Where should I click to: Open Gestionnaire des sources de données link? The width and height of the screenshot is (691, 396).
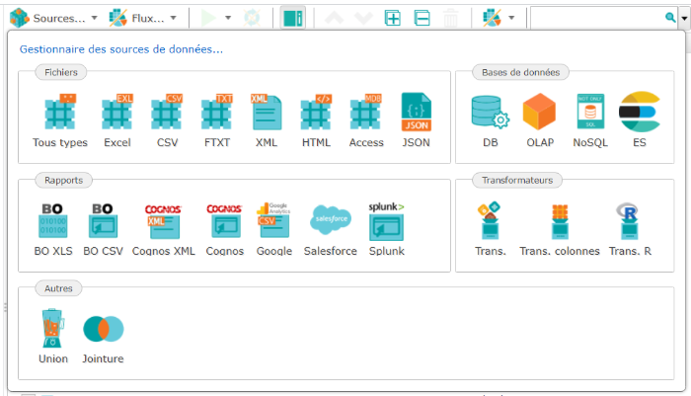click(x=121, y=48)
